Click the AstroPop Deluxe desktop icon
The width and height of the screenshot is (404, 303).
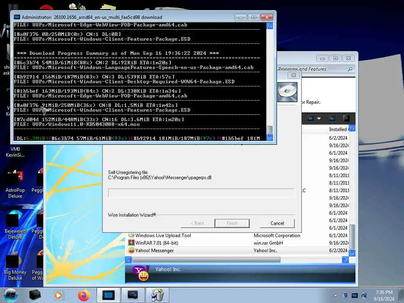[15, 184]
